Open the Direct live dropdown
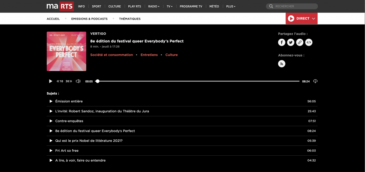 (302, 18)
